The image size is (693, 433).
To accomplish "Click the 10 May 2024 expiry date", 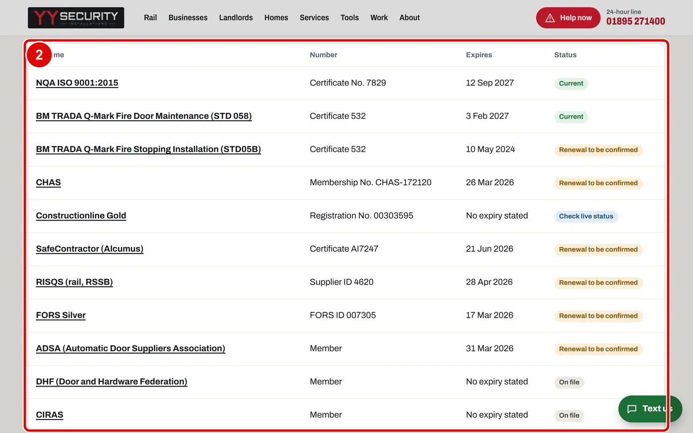I will click(490, 149).
